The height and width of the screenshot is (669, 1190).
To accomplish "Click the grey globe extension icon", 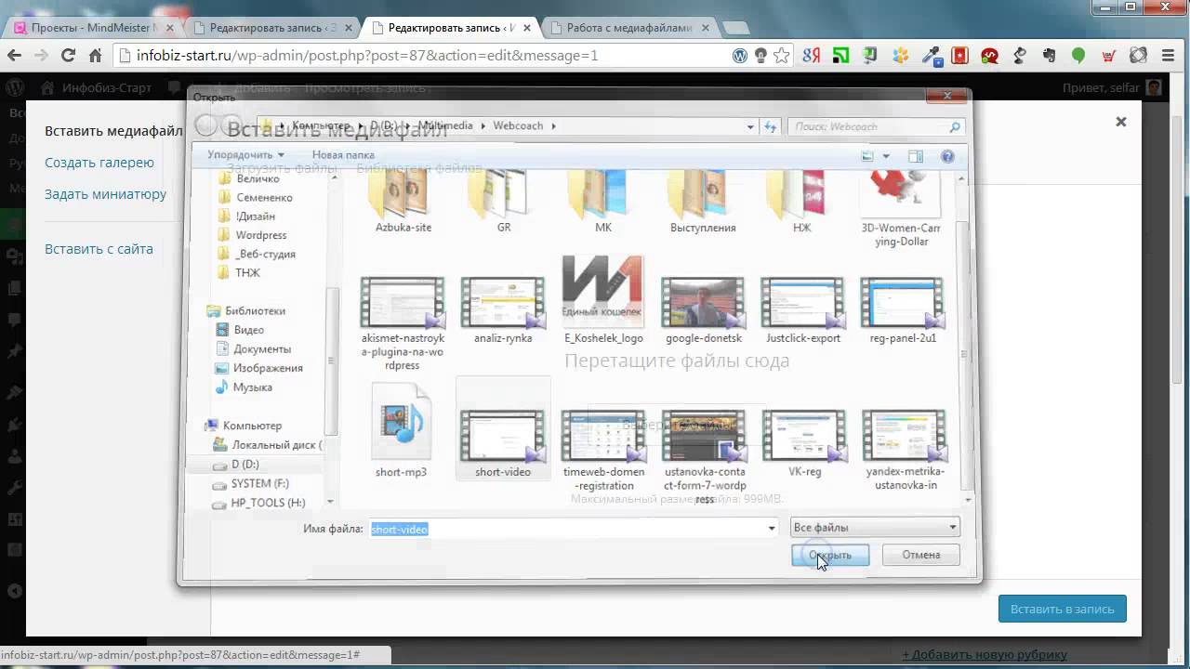I will tap(1138, 56).
